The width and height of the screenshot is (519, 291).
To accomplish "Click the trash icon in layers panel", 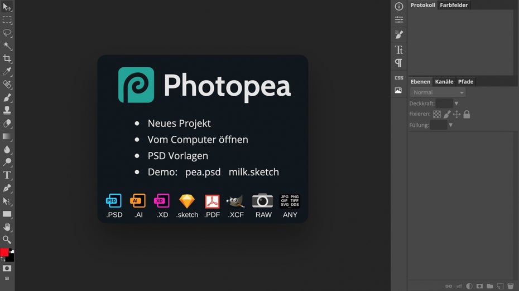I will coord(510,286).
